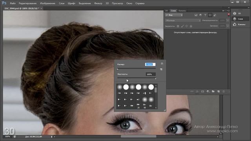The width and height of the screenshot is (251, 141).
Task: Open the layer fill dropdown arrow
Action: (227, 26)
